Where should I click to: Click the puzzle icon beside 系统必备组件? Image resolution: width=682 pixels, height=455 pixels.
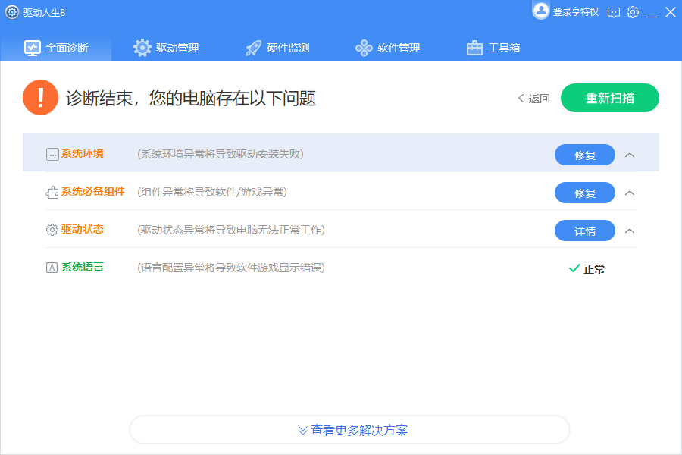[x=51, y=192]
